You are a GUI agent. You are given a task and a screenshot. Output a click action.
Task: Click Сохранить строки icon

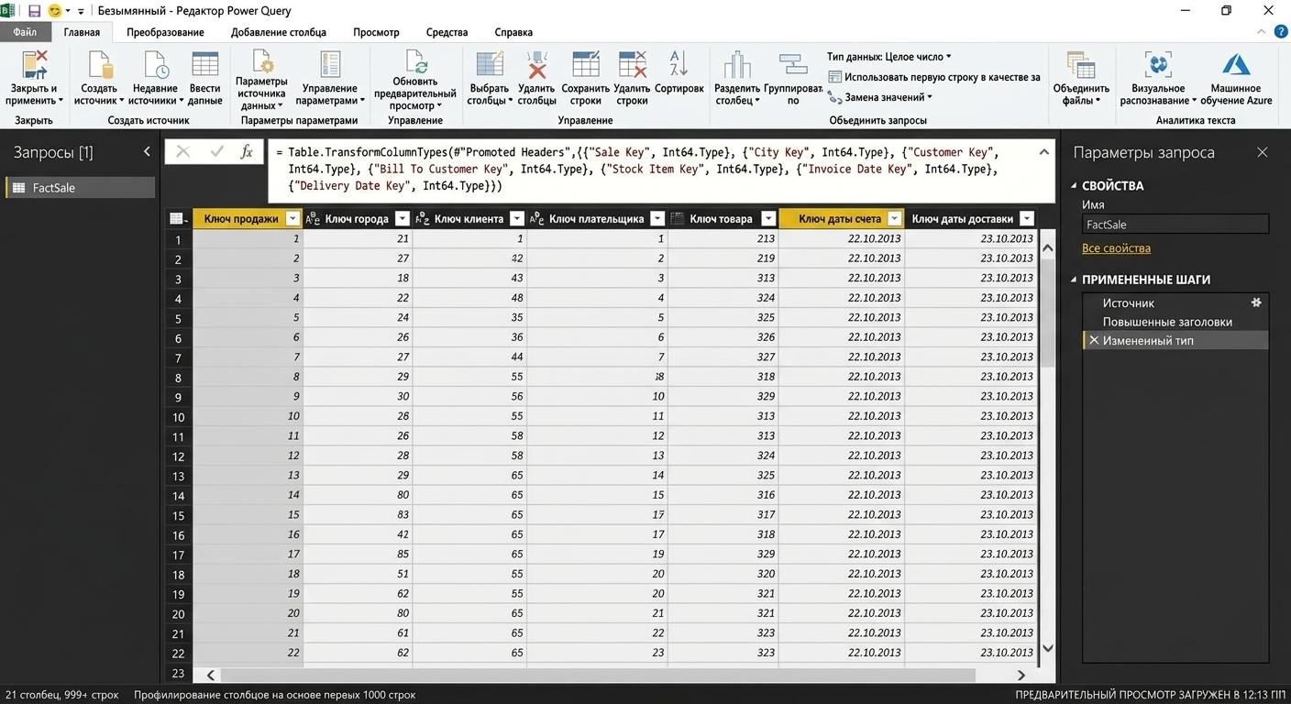coord(586,65)
